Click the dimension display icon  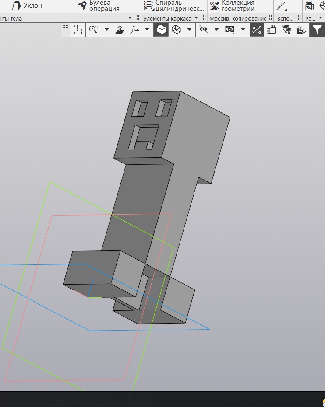(x=272, y=30)
